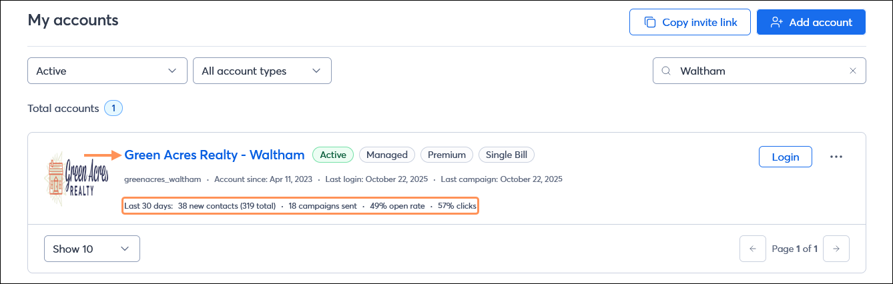Click the Waltham search field
Image resolution: width=893 pixels, height=284 pixels.
pos(759,71)
